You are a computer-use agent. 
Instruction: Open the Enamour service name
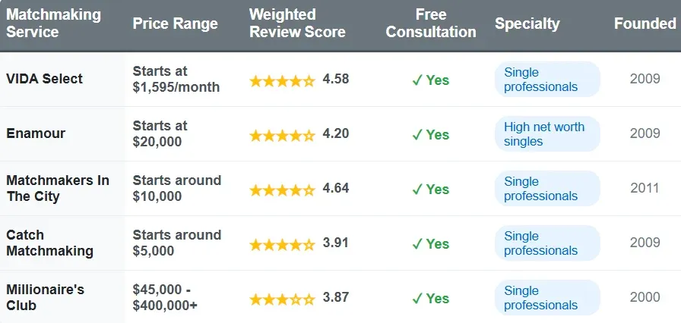36,133
